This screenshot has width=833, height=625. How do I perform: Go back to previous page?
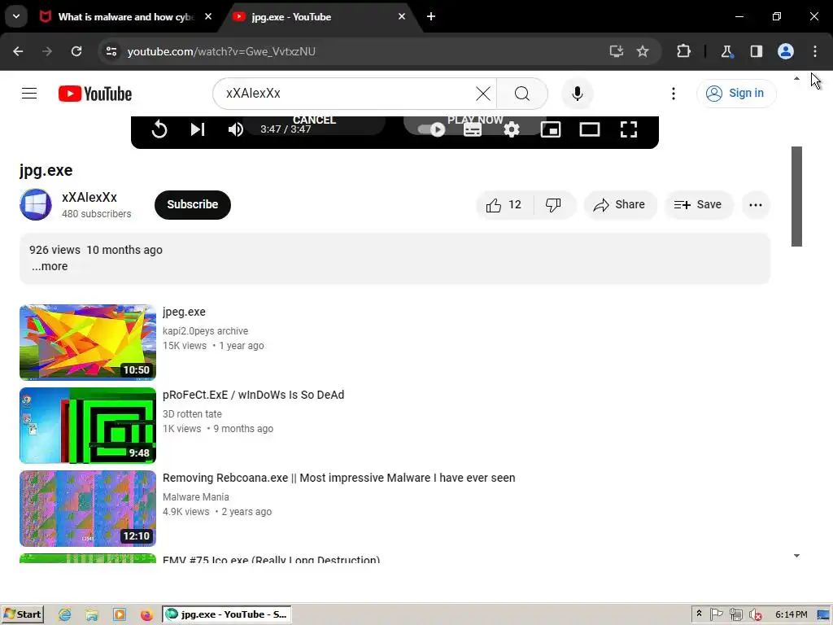18,51
